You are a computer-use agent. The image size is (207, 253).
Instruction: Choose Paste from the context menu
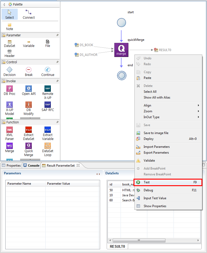pyautogui.click(x=168, y=78)
